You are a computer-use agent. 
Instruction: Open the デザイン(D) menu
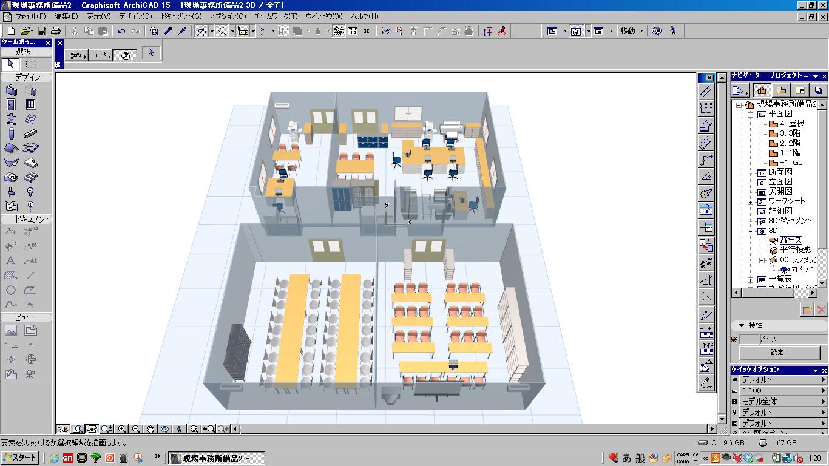(135, 16)
